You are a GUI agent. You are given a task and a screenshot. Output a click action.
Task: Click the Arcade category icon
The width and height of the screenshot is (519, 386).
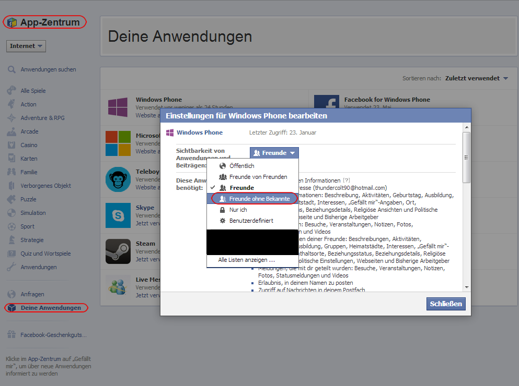tap(11, 131)
